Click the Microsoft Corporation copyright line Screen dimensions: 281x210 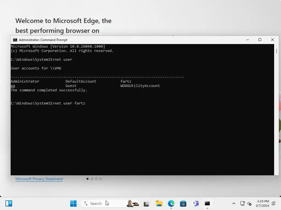pos(62,51)
